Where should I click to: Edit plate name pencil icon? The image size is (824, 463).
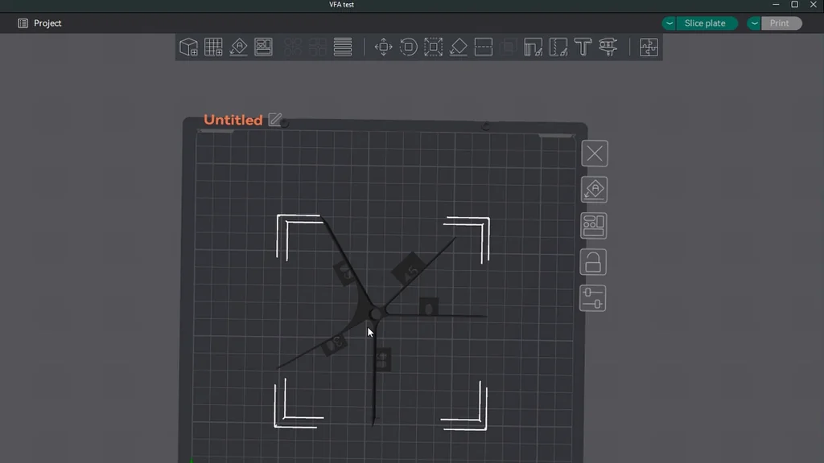coord(275,119)
